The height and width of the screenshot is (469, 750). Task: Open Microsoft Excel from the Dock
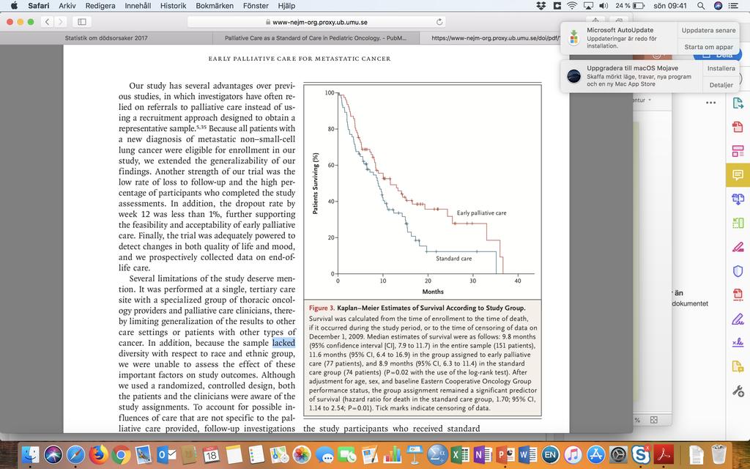[460, 454]
